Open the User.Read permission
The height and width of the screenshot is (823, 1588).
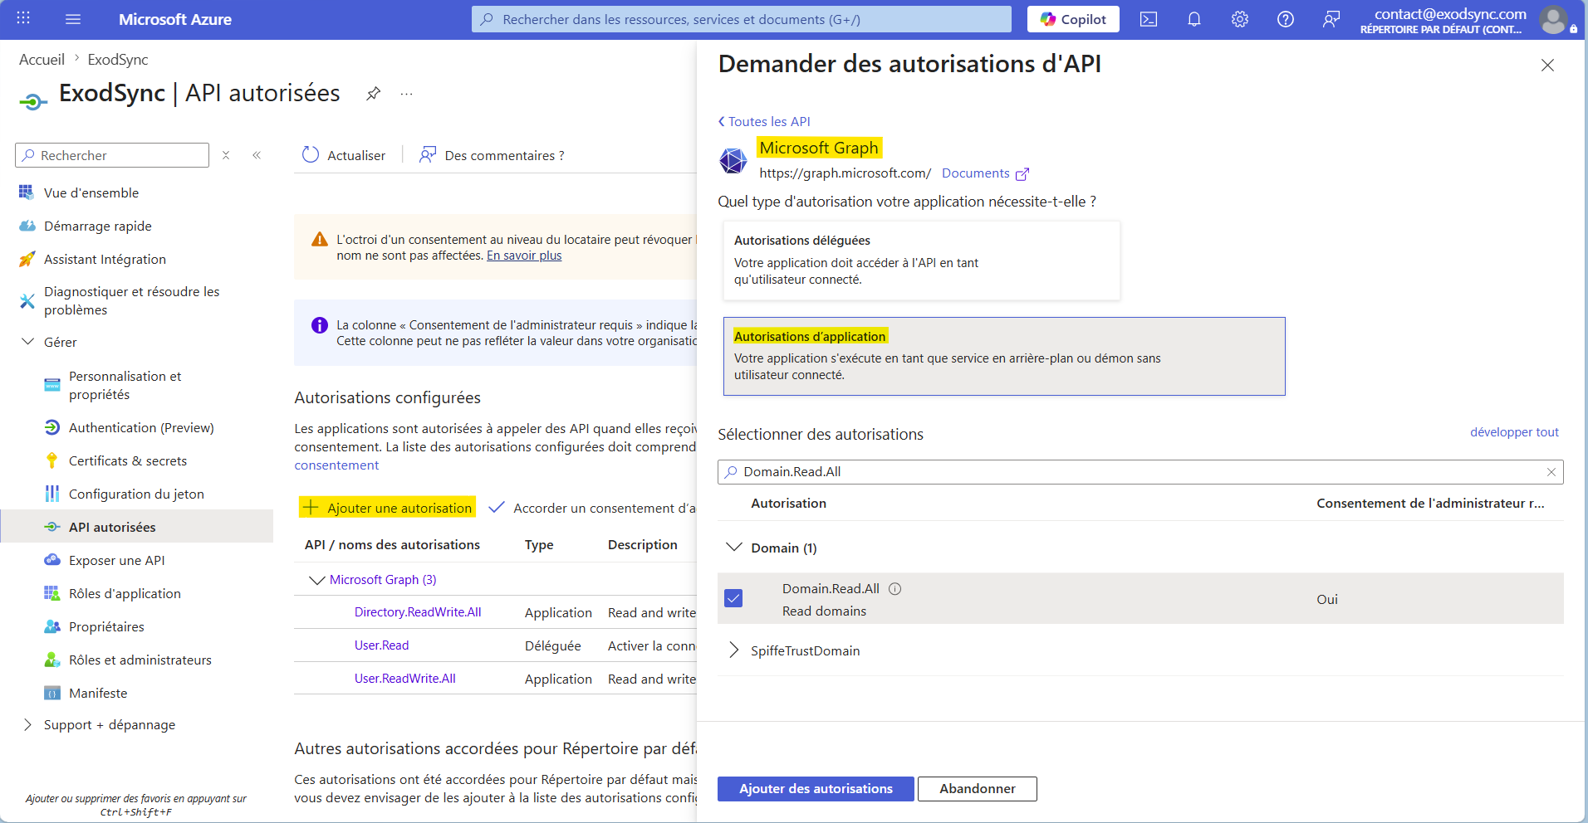(x=381, y=645)
